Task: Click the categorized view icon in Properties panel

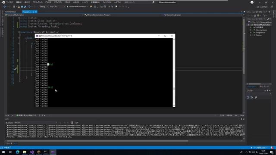Action: pos(248,98)
